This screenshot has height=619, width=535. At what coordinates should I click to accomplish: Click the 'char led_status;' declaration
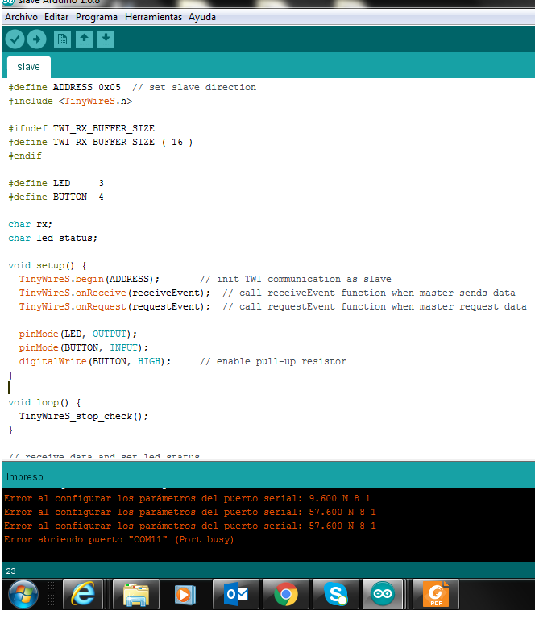(53, 238)
